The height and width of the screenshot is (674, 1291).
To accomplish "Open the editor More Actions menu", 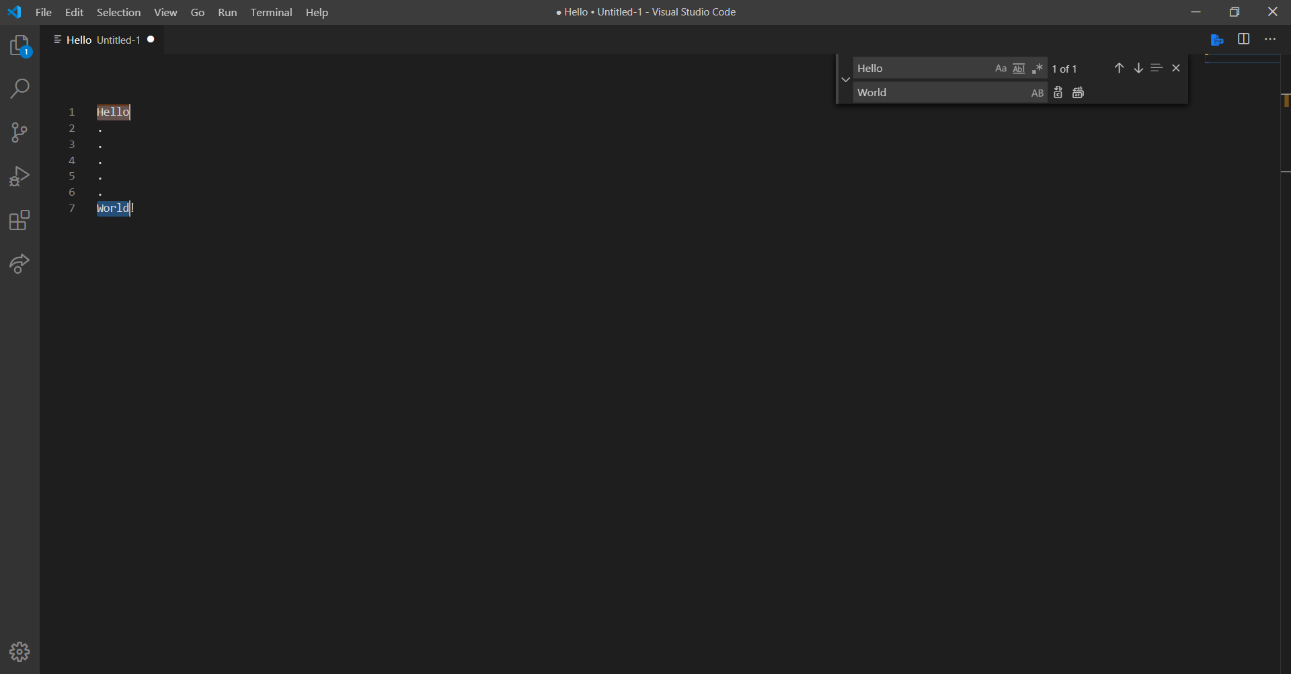I will pos(1271,39).
